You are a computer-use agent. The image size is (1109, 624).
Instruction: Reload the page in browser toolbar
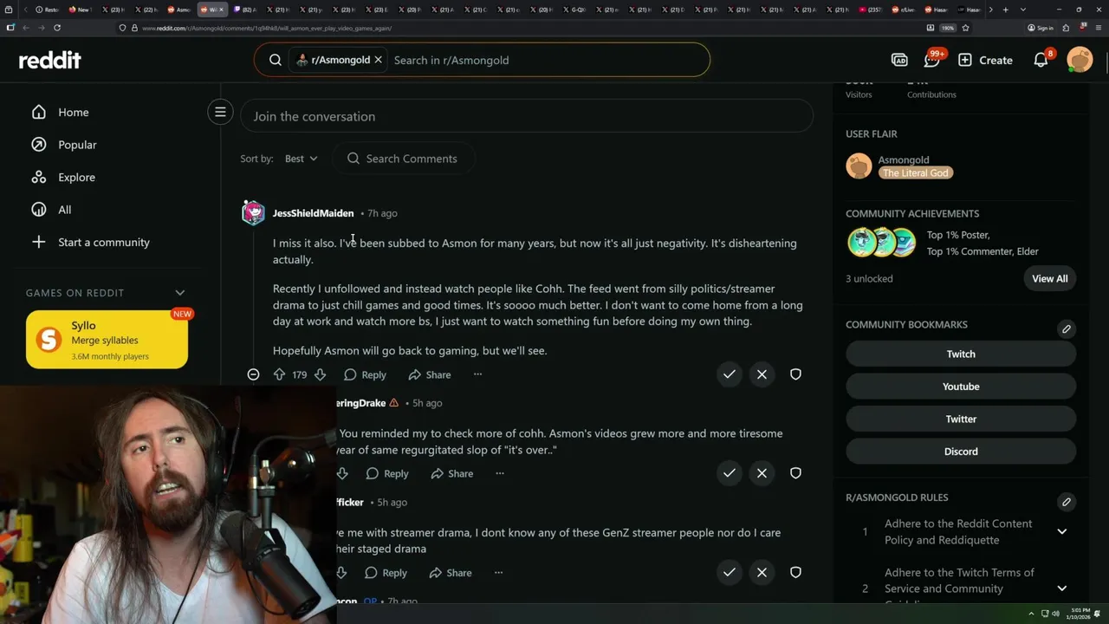57,28
